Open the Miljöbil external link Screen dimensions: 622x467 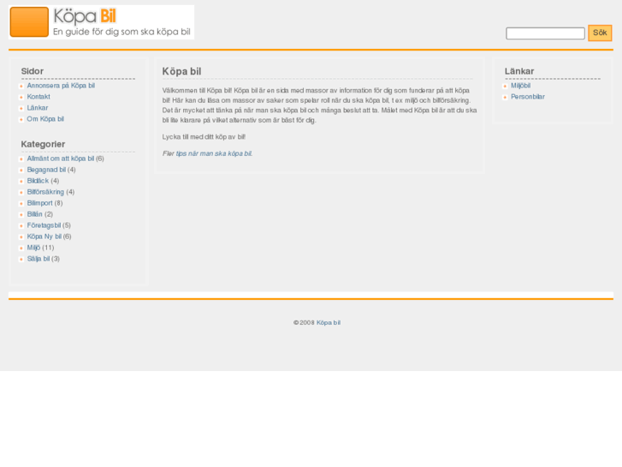(x=520, y=86)
